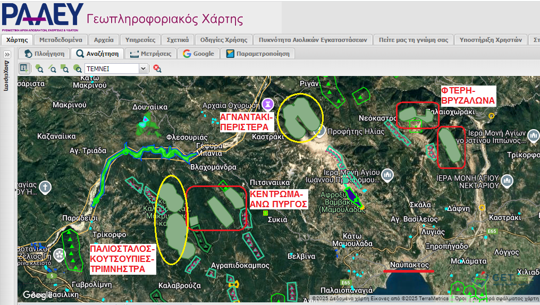Activate the feature info identify tool

23,68
